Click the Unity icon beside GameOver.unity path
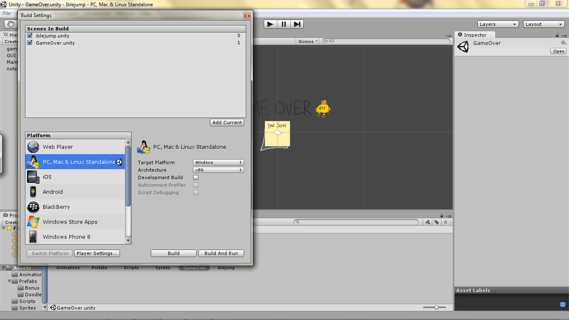569x320 pixels. tap(53, 308)
